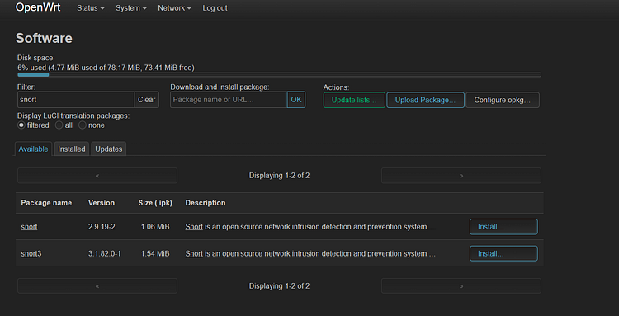Click the snort row description text
The width and height of the screenshot is (619, 316).
(310, 227)
